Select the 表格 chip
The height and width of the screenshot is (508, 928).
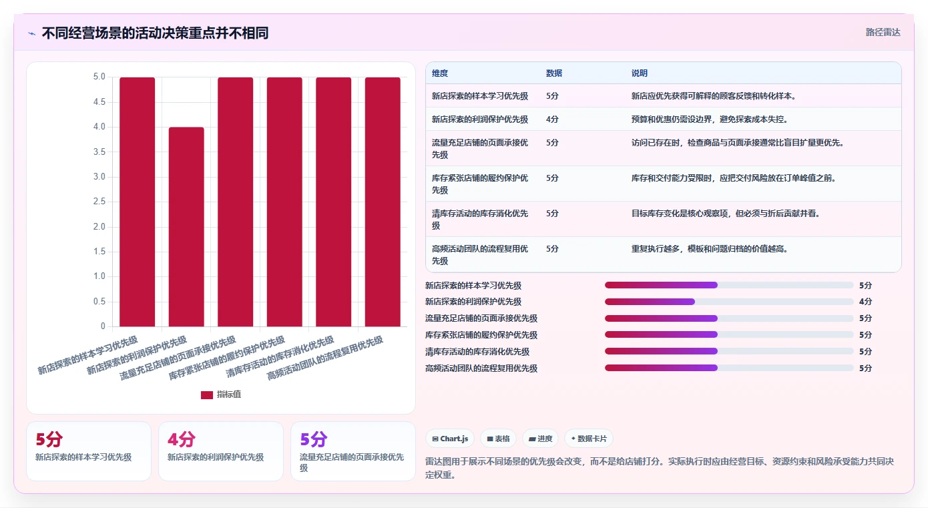(x=499, y=439)
